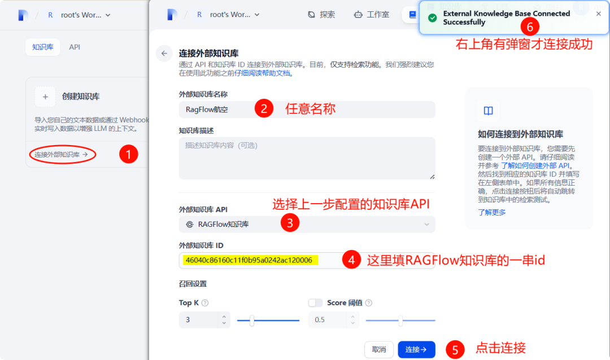Screen dimensions: 610x360
Task: Click the 外部知识库名称 input field
Action: pos(307,109)
